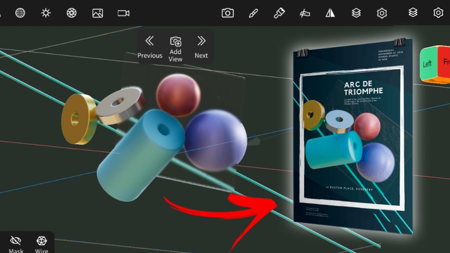Select the paint brush tool icon

279,13
